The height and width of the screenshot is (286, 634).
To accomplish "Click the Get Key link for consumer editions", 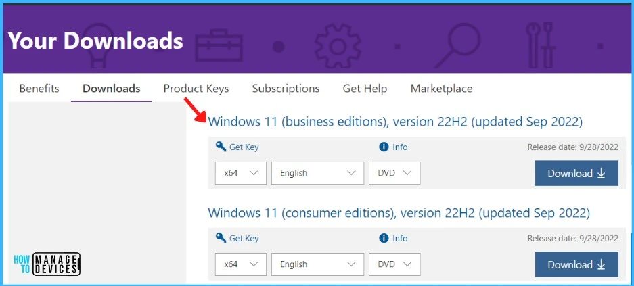I will point(244,239).
